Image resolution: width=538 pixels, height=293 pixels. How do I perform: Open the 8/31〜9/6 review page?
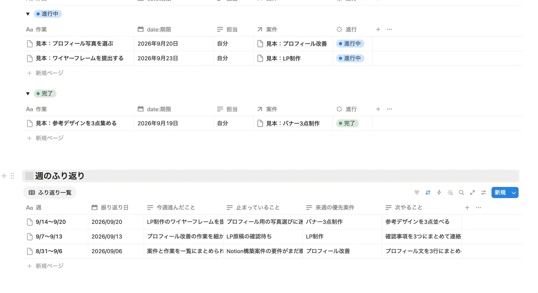[49, 251]
